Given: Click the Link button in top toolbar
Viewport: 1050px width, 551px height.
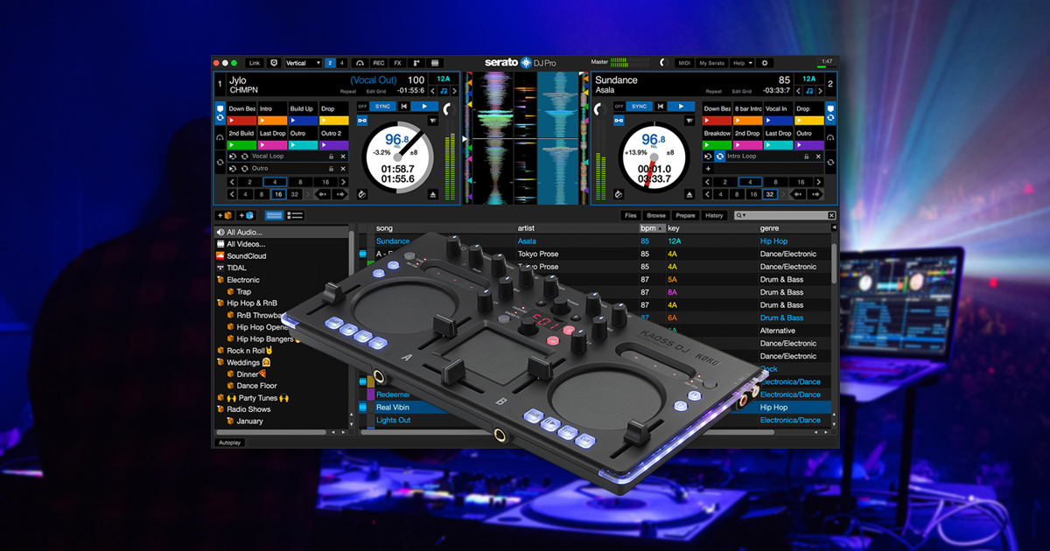Looking at the screenshot, I should [254, 63].
